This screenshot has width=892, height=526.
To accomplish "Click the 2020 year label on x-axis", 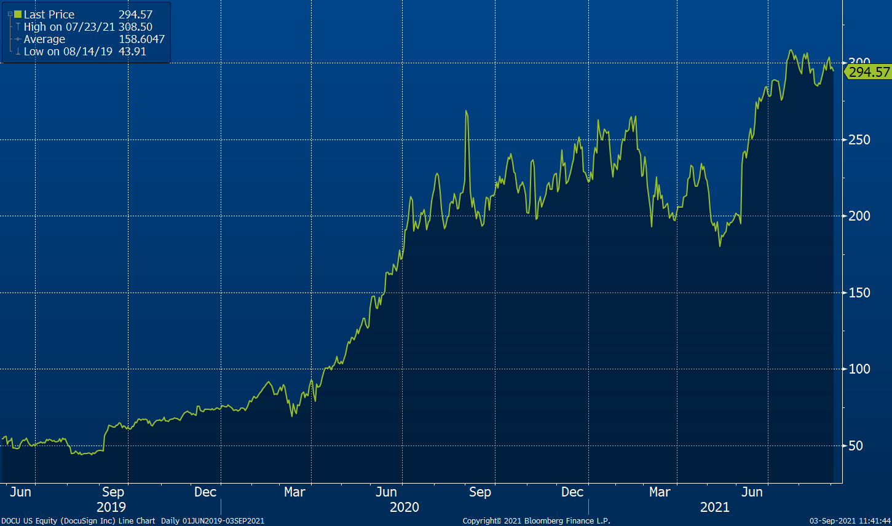I will pos(405,507).
